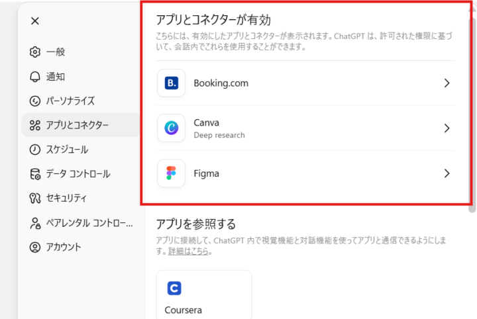Open the アプリとコネクター settings tab
Screen dimensions: 477x319
tap(78, 125)
